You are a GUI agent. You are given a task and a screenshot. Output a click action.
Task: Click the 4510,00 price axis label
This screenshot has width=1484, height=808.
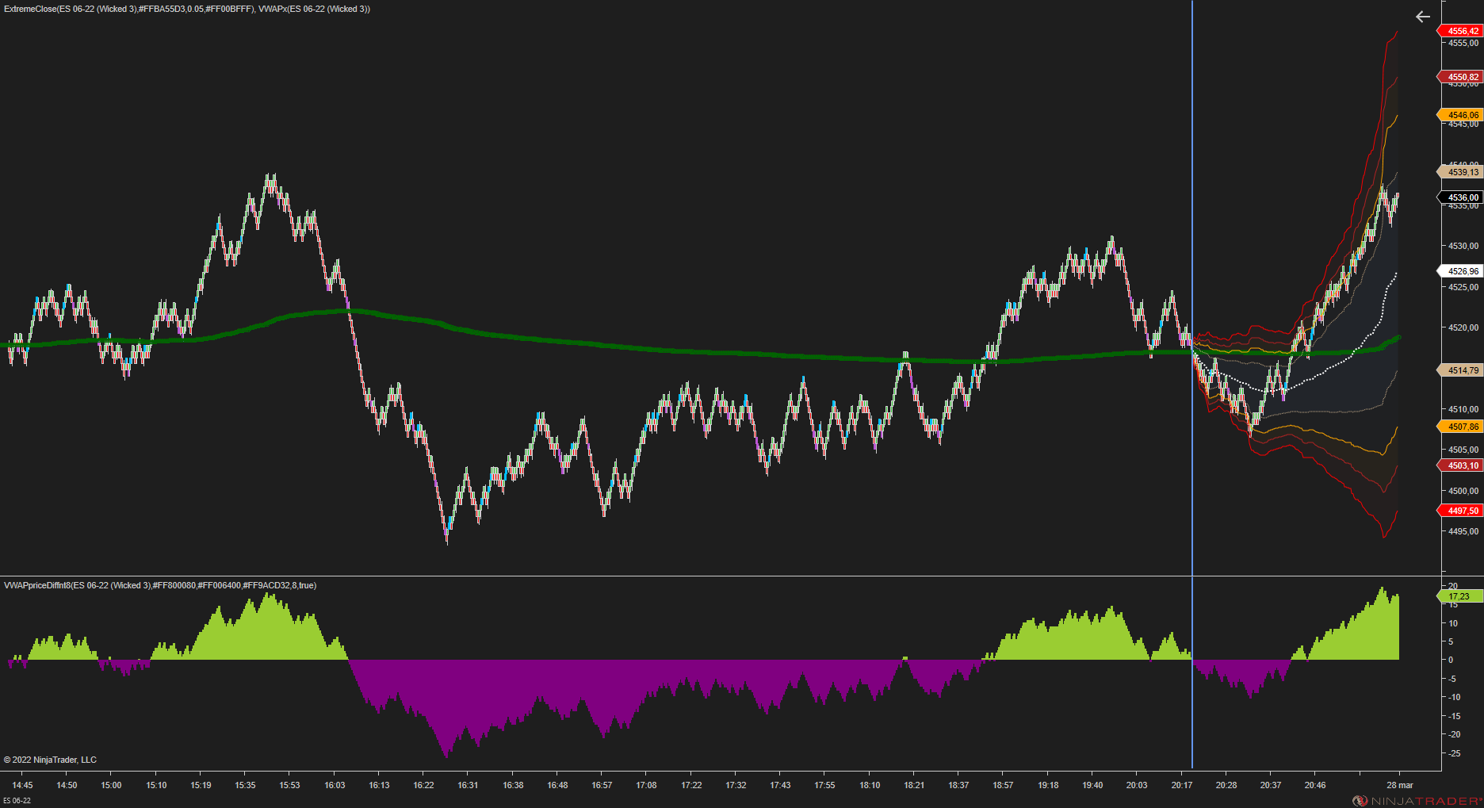[1463, 409]
